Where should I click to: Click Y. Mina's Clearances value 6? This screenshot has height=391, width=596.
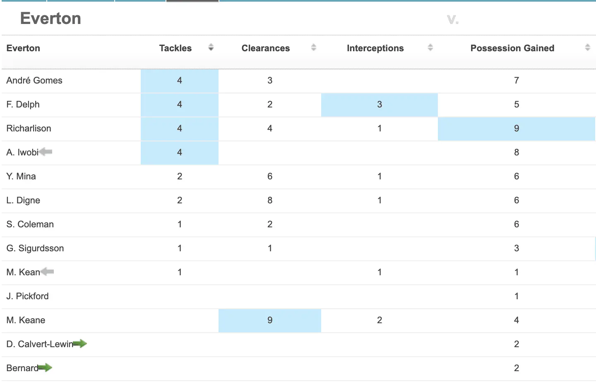click(270, 176)
